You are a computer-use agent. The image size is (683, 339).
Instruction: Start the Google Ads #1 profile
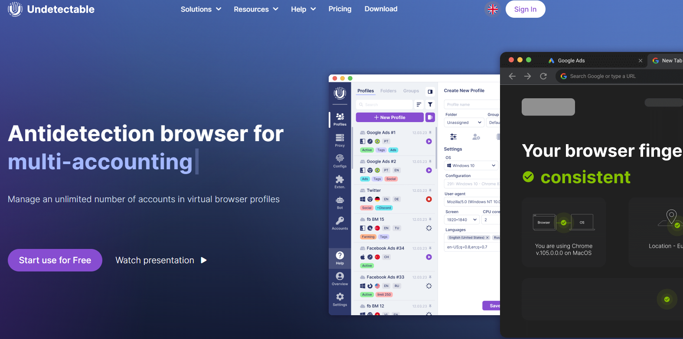[429, 142]
